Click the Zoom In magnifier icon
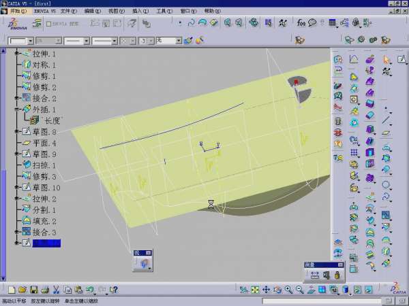The width and height of the screenshot is (409, 306). click(288, 290)
